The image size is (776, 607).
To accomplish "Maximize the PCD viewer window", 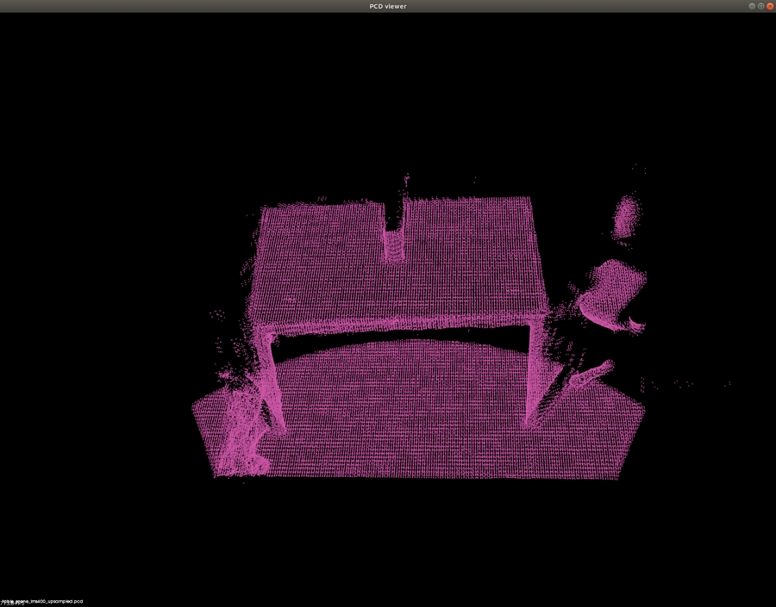I will tap(760, 6).
